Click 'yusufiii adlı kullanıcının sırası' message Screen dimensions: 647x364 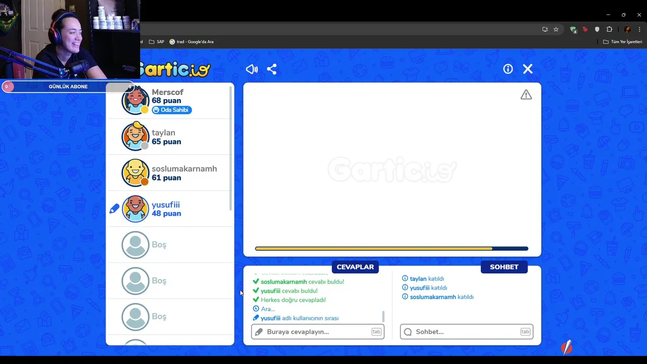point(300,318)
